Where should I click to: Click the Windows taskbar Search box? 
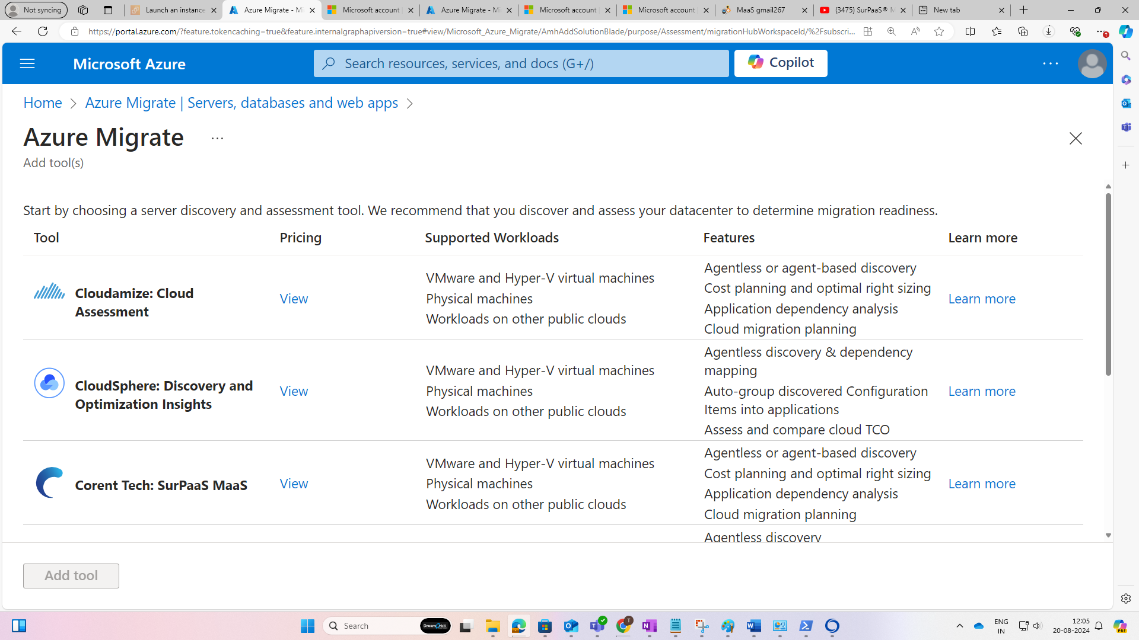(x=387, y=626)
